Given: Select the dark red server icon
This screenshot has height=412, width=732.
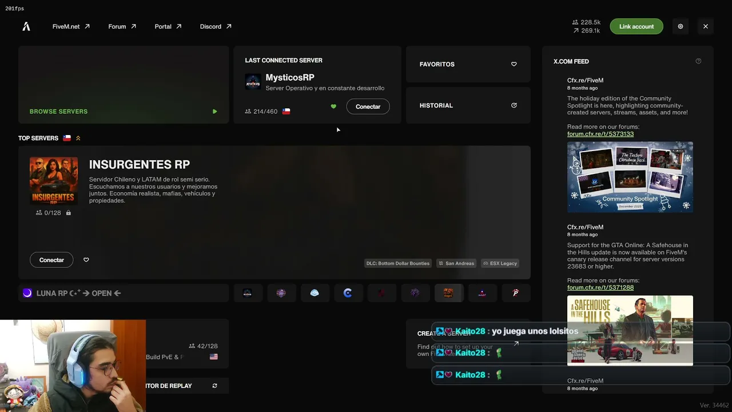Looking at the screenshot, I should (381, 293).
